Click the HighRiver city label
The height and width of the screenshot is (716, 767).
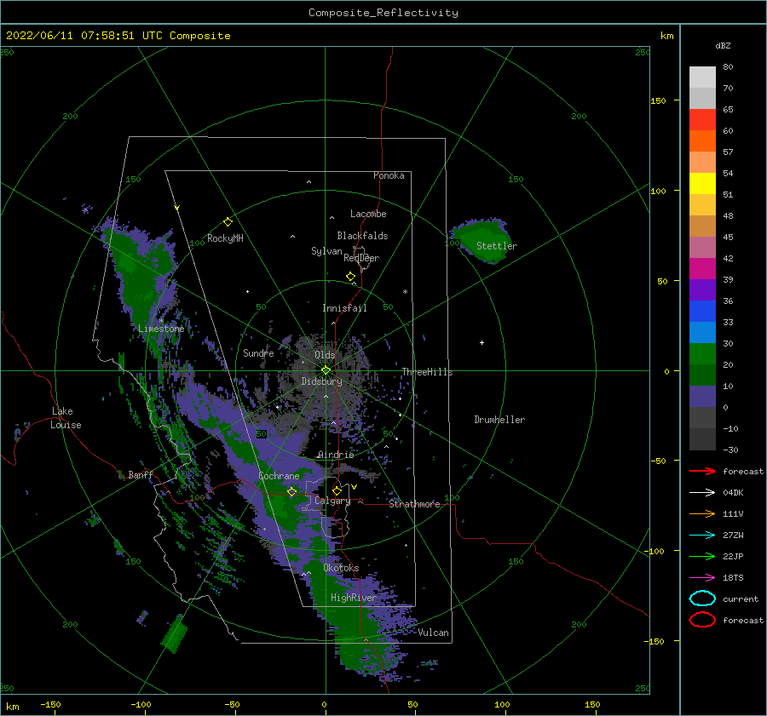coord(354,598)
